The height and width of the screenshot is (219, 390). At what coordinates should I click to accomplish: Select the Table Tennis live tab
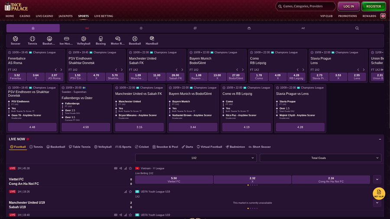coord(80,147)
